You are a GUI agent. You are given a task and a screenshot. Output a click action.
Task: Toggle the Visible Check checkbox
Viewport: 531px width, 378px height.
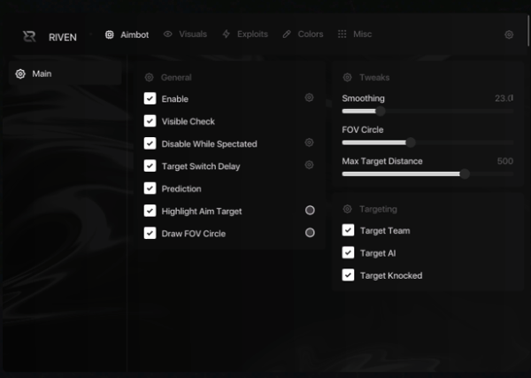coord(150,121)
